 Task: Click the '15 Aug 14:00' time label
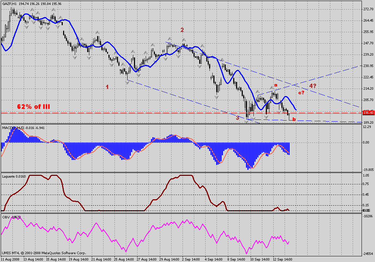pyautogui.click(x=56, y=260)
